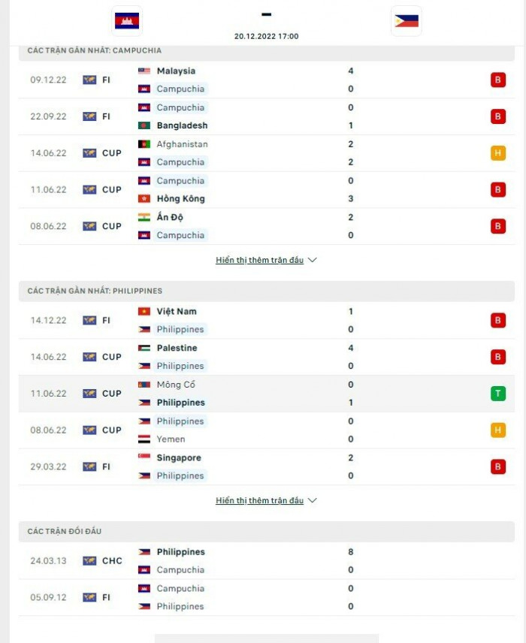
Task: Click the red B badge for Singapore match
Action: 497,466
